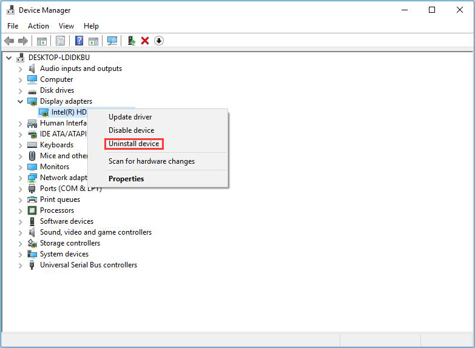
Task: Expand the Disk drives category
Action: click(x=20, y=91)
